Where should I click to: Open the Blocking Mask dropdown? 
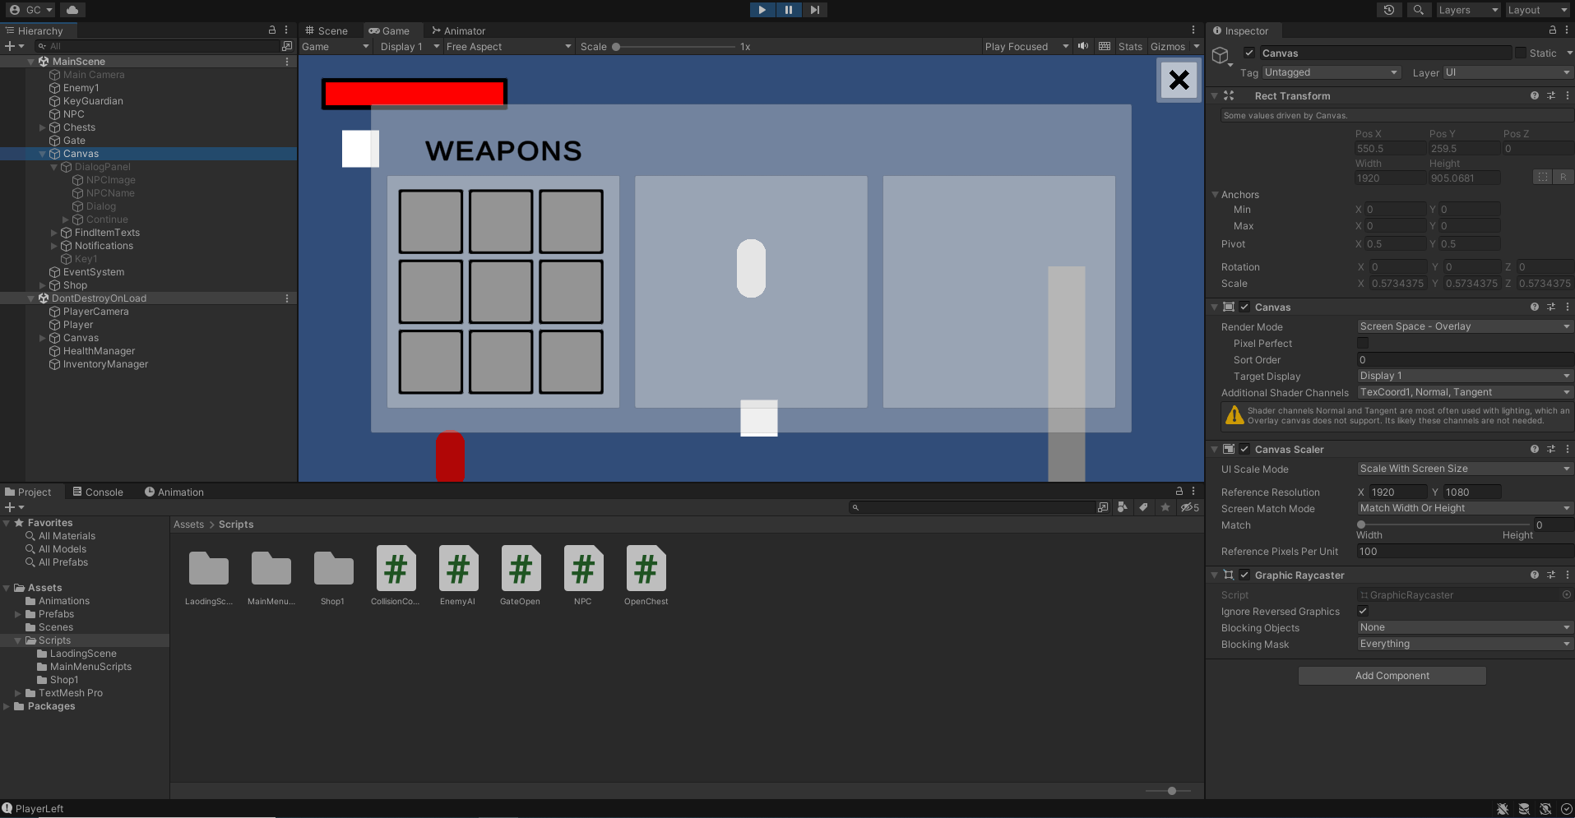pos(1465,644)
